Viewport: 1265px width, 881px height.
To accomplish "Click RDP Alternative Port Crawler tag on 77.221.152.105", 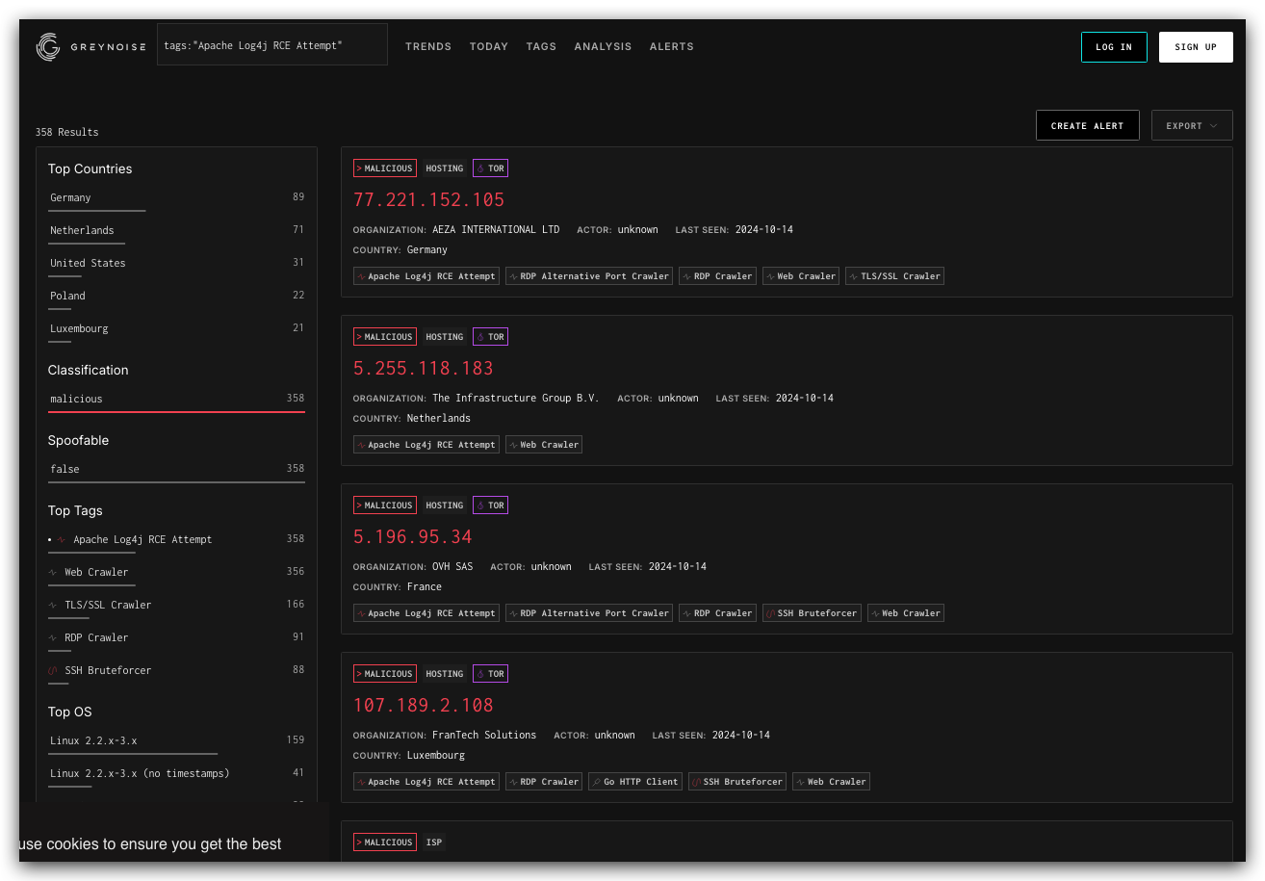I will (589, 276).
